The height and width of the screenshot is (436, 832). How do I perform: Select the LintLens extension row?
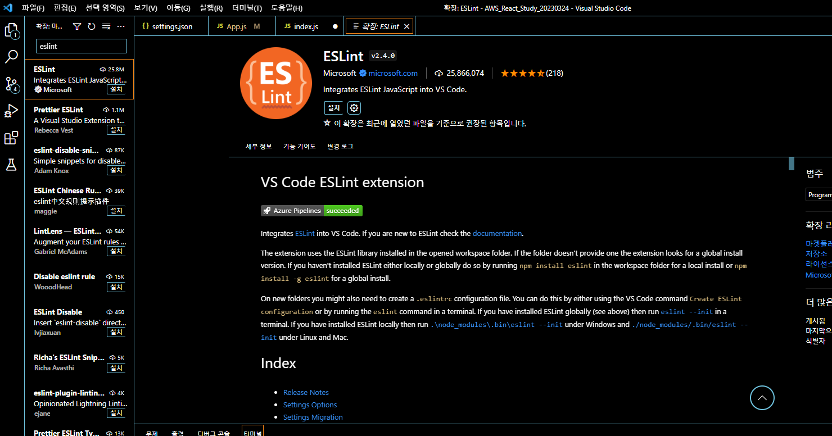pos(79,241)
